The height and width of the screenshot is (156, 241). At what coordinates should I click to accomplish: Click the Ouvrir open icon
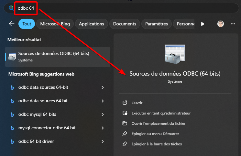point(125,103)
